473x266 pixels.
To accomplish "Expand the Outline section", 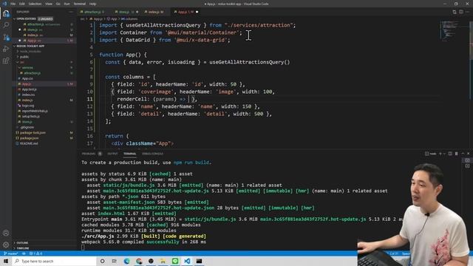I will click(21, 242).
